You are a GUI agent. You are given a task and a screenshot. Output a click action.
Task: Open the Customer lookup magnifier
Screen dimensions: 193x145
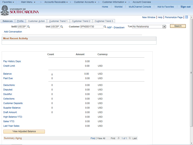pos(105,27)
